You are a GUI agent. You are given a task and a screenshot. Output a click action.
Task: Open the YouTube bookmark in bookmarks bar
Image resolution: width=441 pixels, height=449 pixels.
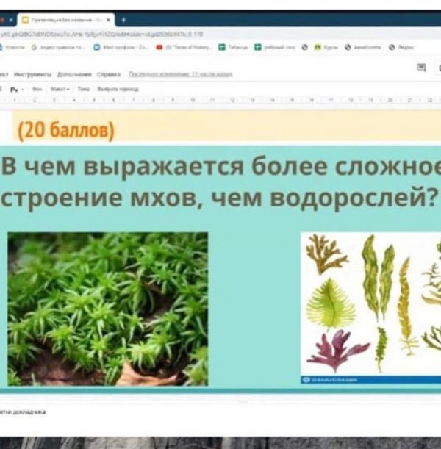click(159, 46)
